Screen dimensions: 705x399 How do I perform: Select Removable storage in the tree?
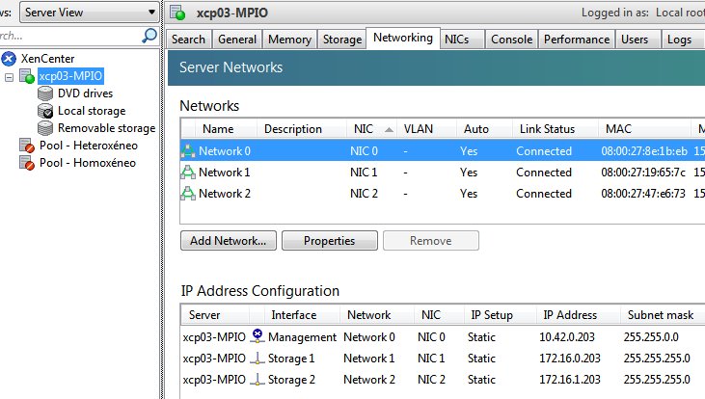[106, 128]
